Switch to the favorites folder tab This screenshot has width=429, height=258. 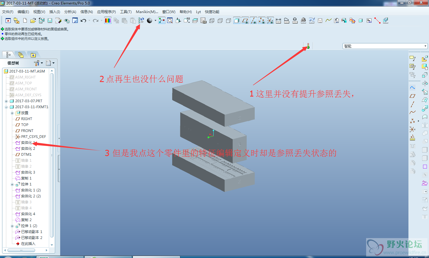pos(33,55)
